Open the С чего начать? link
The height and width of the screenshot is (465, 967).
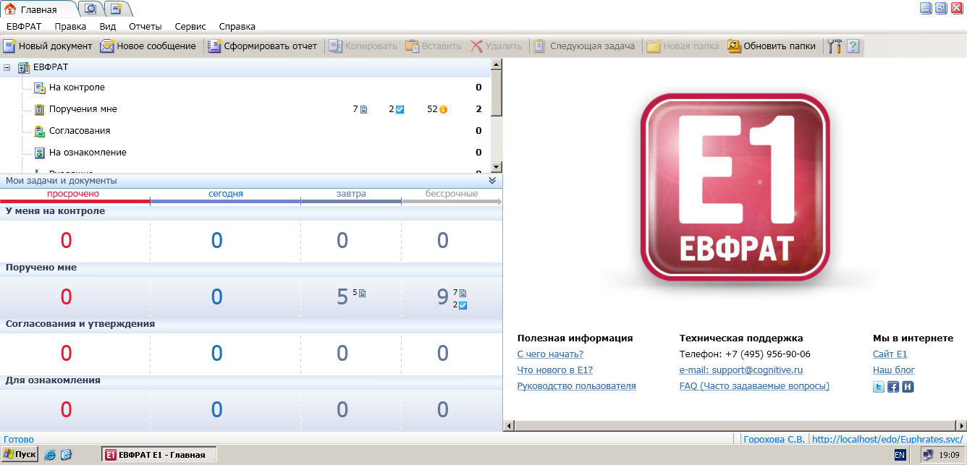(x=550, y=354)
